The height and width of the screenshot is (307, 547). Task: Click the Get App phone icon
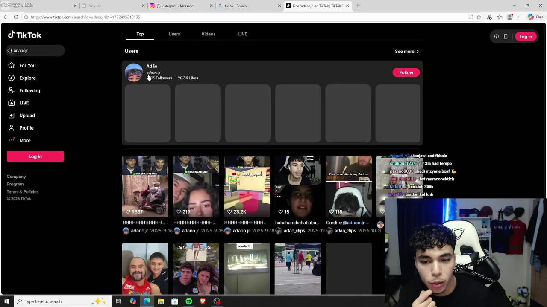click(506, 37)
